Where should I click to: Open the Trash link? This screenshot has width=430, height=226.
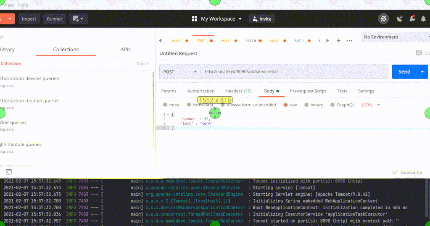tap(142, 63)
